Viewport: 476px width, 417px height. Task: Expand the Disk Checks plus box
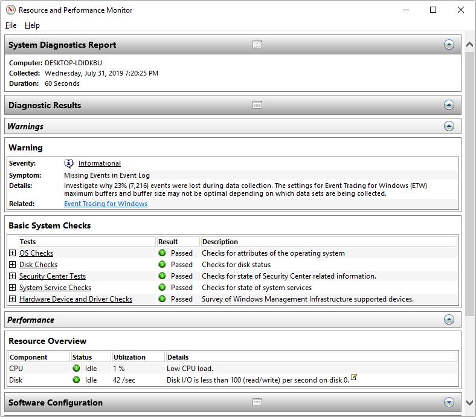(12, 264)
